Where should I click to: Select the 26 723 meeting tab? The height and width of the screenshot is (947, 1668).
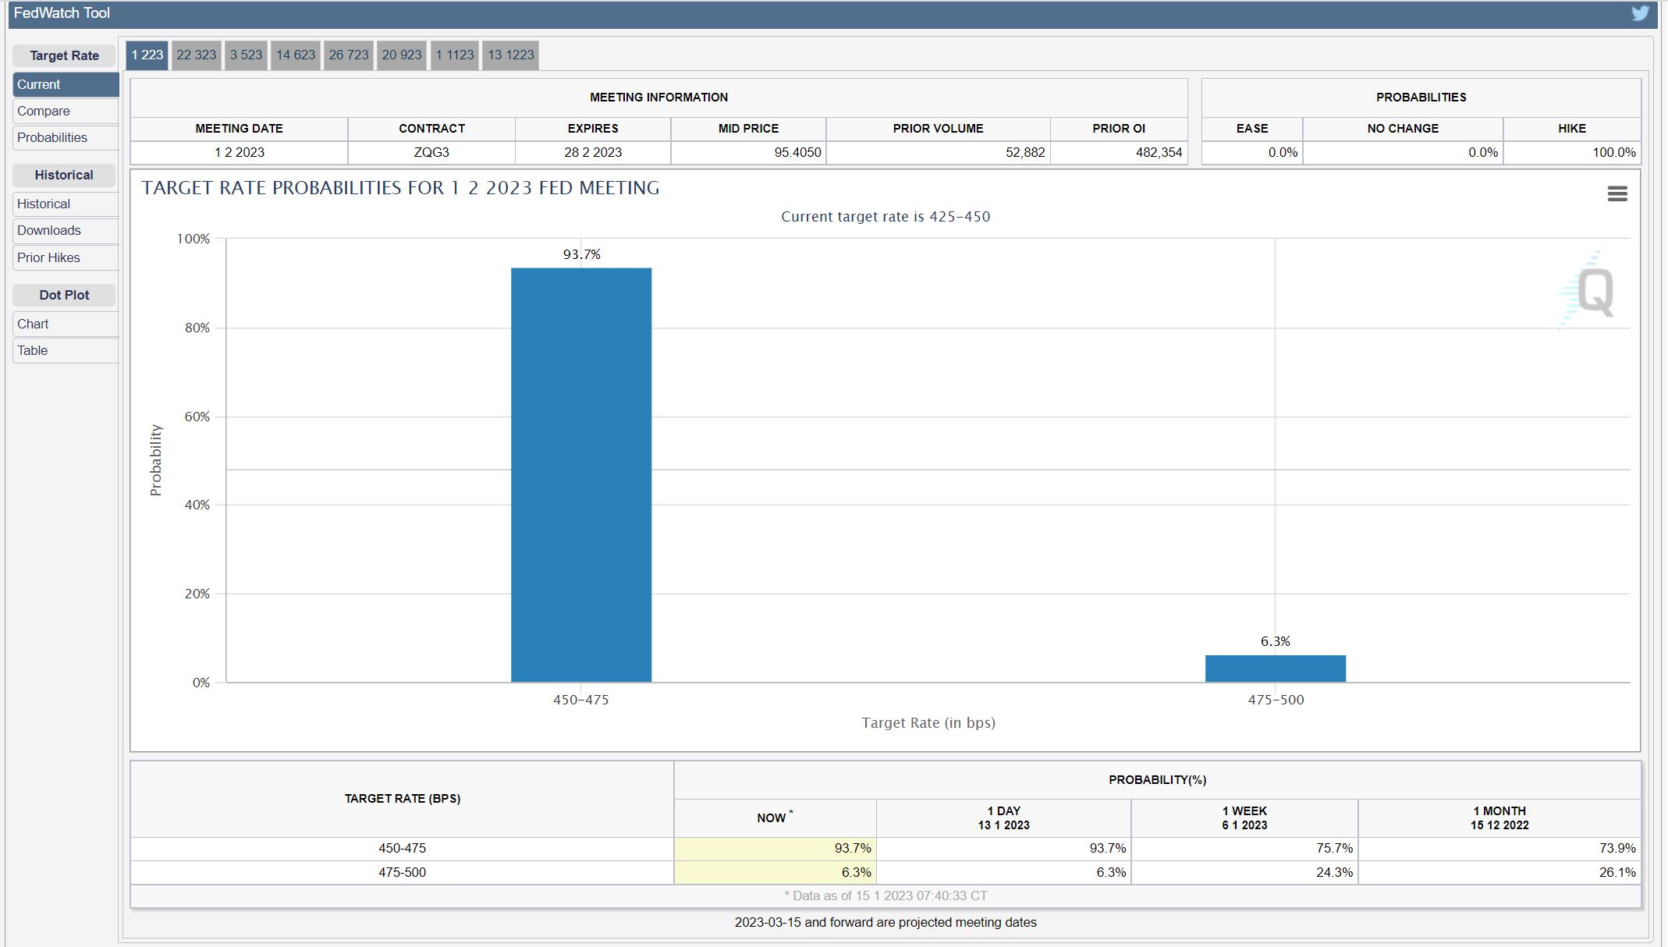[349, 55]
